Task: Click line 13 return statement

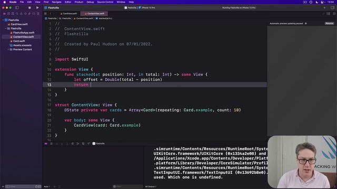Action: pos(81,85)
